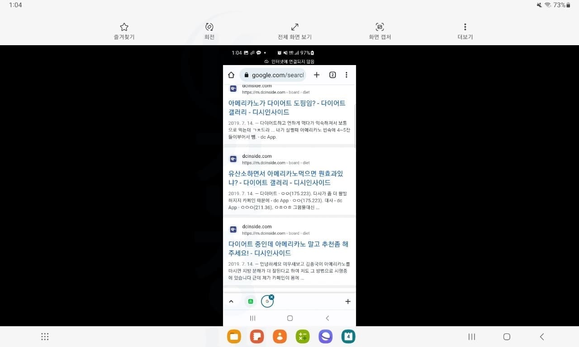Tap the inner phone back button
Screen dimensions: 579x347
tap(327, 318)
